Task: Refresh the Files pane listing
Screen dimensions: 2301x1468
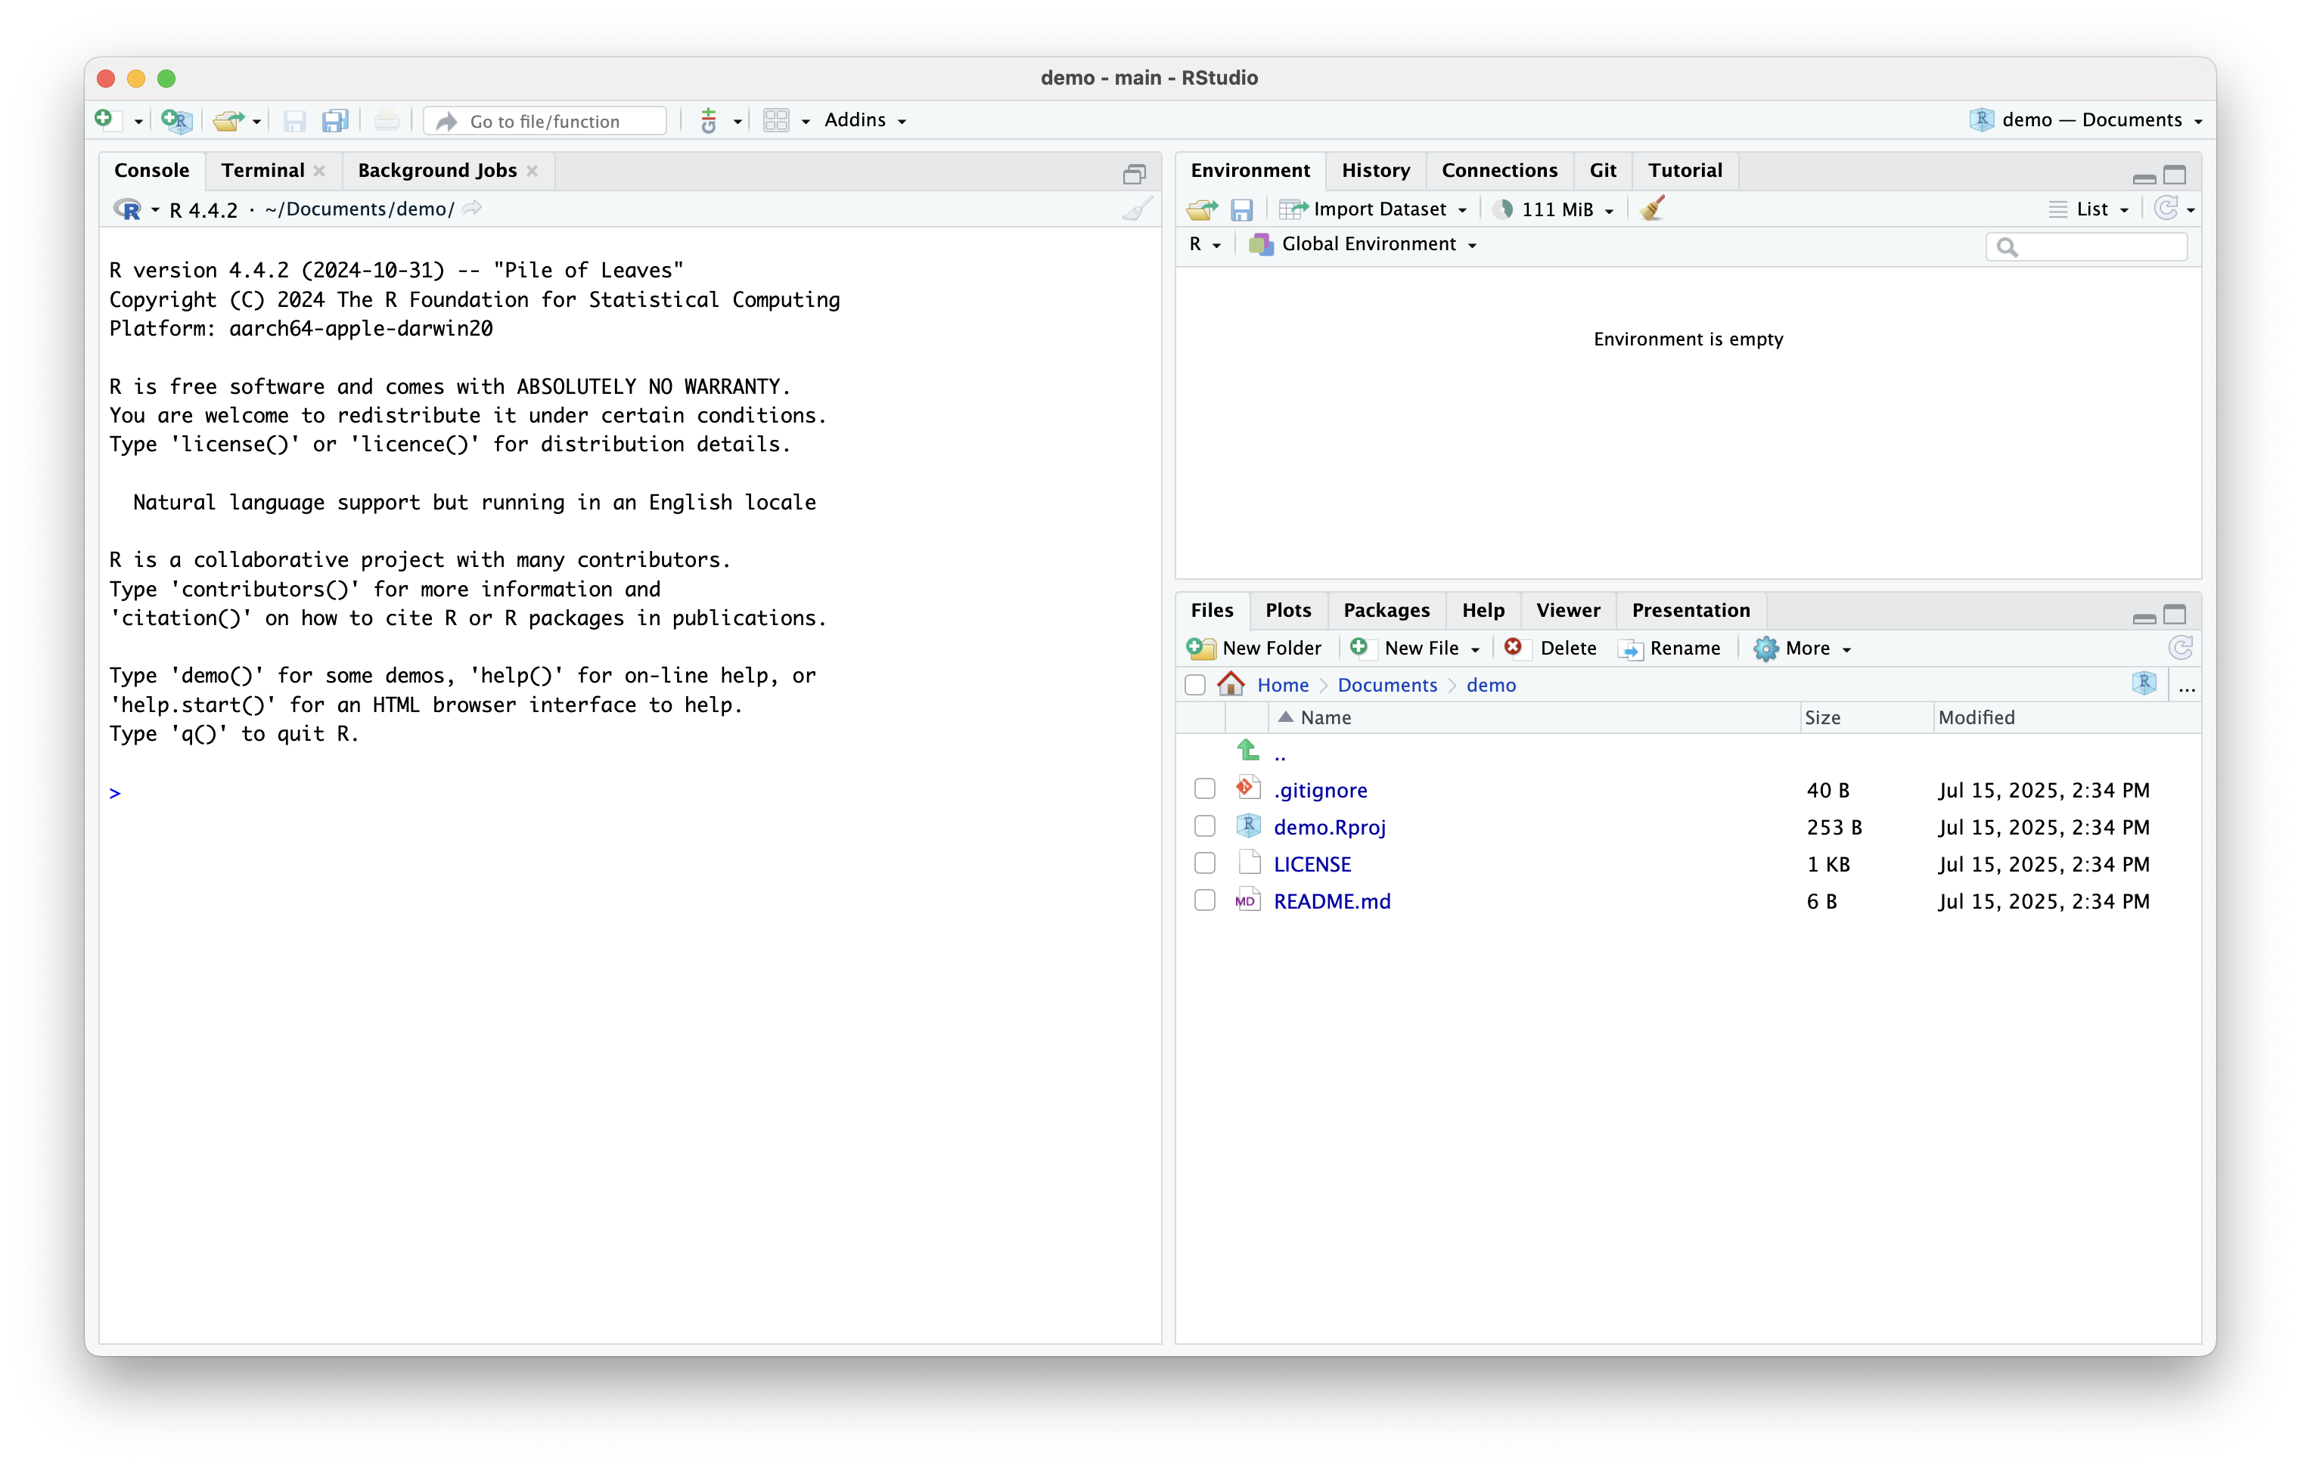Action: [x=2180, y=649]
